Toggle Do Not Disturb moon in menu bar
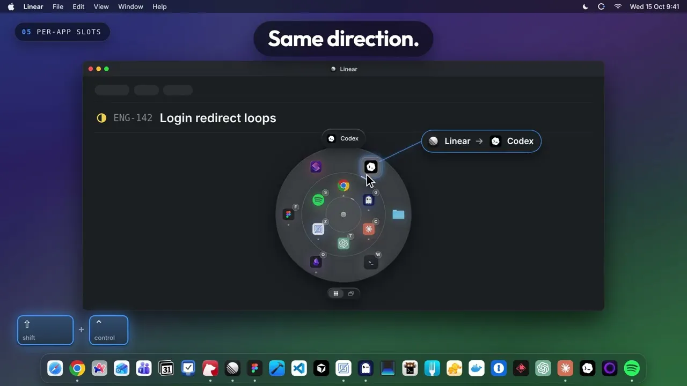 point(585,6)
